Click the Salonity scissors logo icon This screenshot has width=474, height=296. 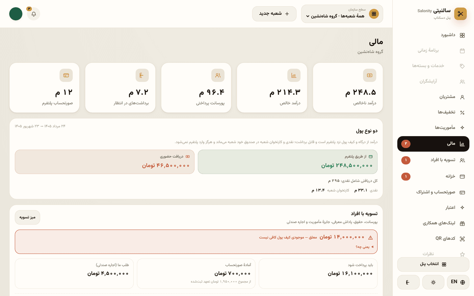tap(460, 14)
